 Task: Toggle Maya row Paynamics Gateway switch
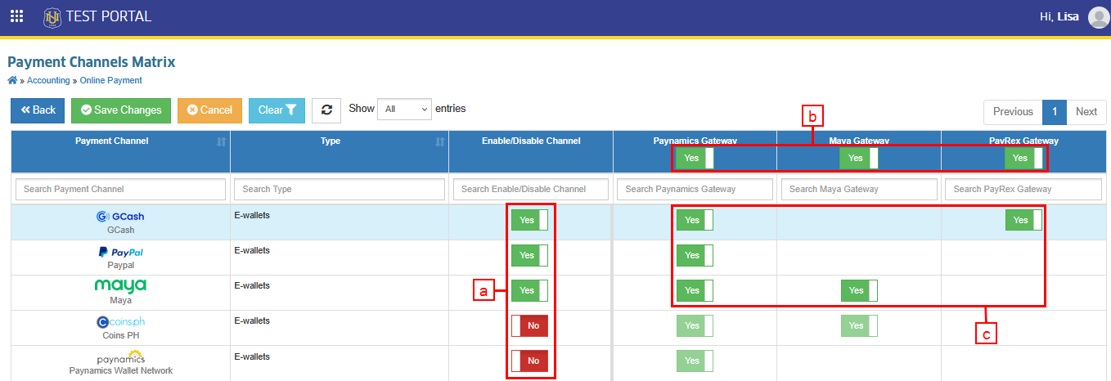pos(695,290)
